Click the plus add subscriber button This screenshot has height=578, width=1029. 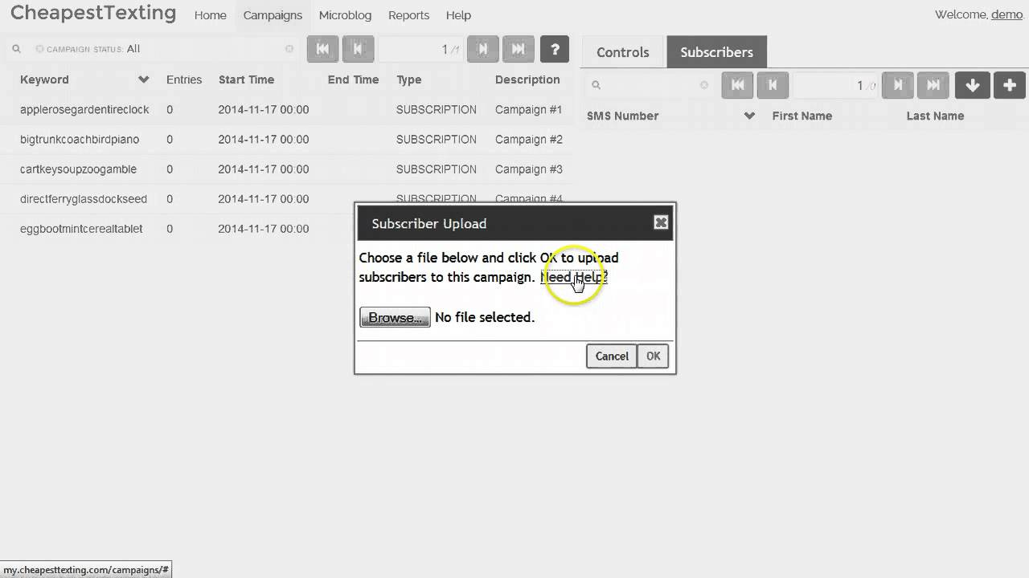1010,85
